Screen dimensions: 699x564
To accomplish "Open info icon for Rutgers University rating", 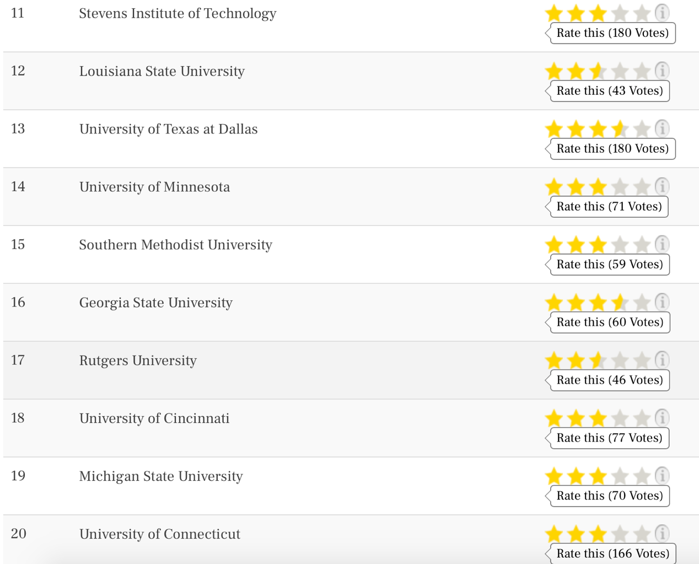I will (x=662, y=359).
